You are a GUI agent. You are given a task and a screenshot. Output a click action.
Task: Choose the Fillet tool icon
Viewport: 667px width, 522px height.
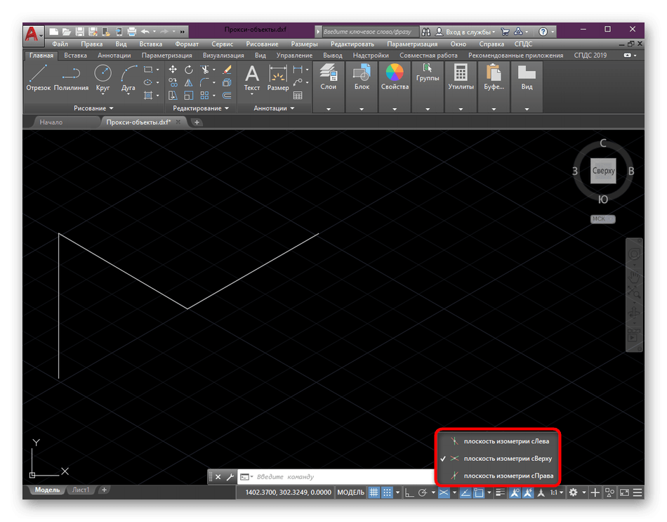pos(205,82)
